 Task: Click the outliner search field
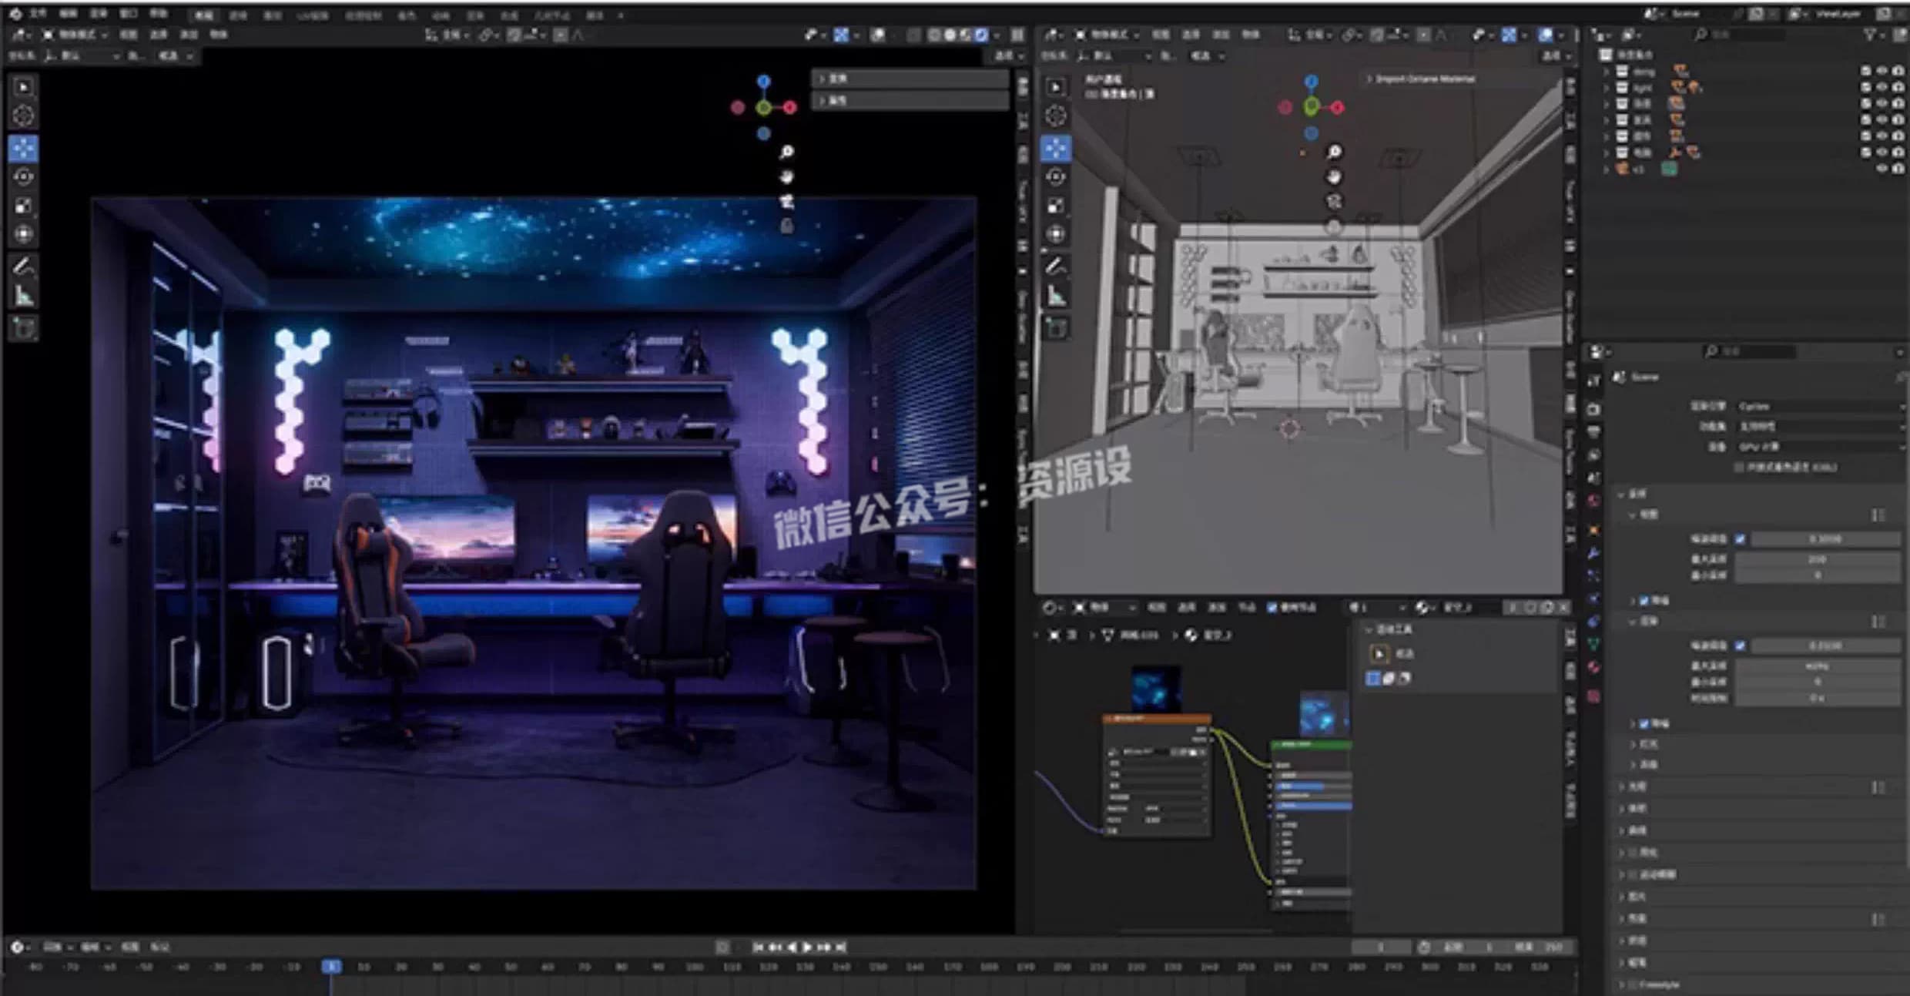(x=1741, y=35)
